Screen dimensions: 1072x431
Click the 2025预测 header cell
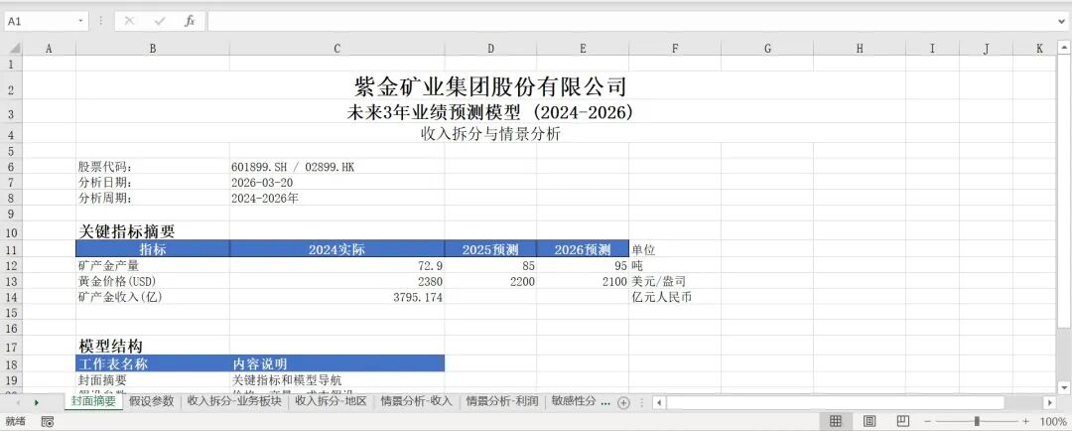pyautogui.click(x=490, y=249)
